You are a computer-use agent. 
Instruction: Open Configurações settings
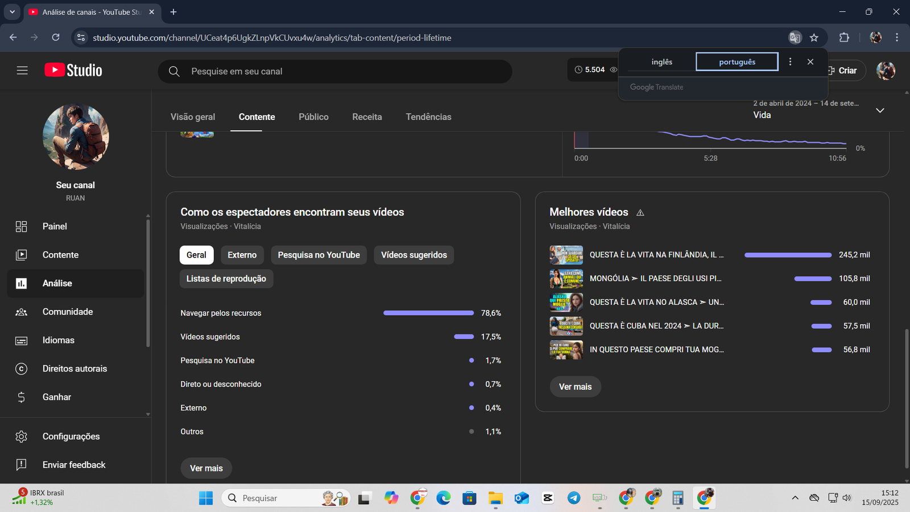click(x=71, y=436)
